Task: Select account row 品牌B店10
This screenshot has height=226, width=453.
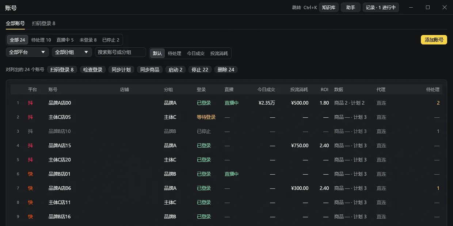Action: pos(226,132)
